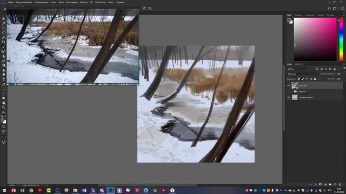
Task: Click the rainbow hue slider strip
Action: (x=341, y=39)
